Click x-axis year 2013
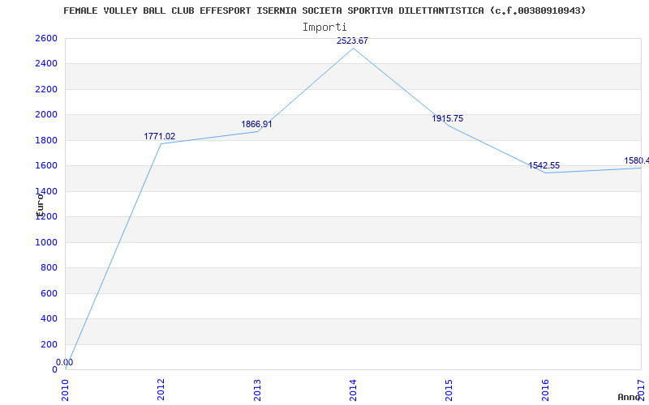Screen dimensions: 649x405 point(257,390)
